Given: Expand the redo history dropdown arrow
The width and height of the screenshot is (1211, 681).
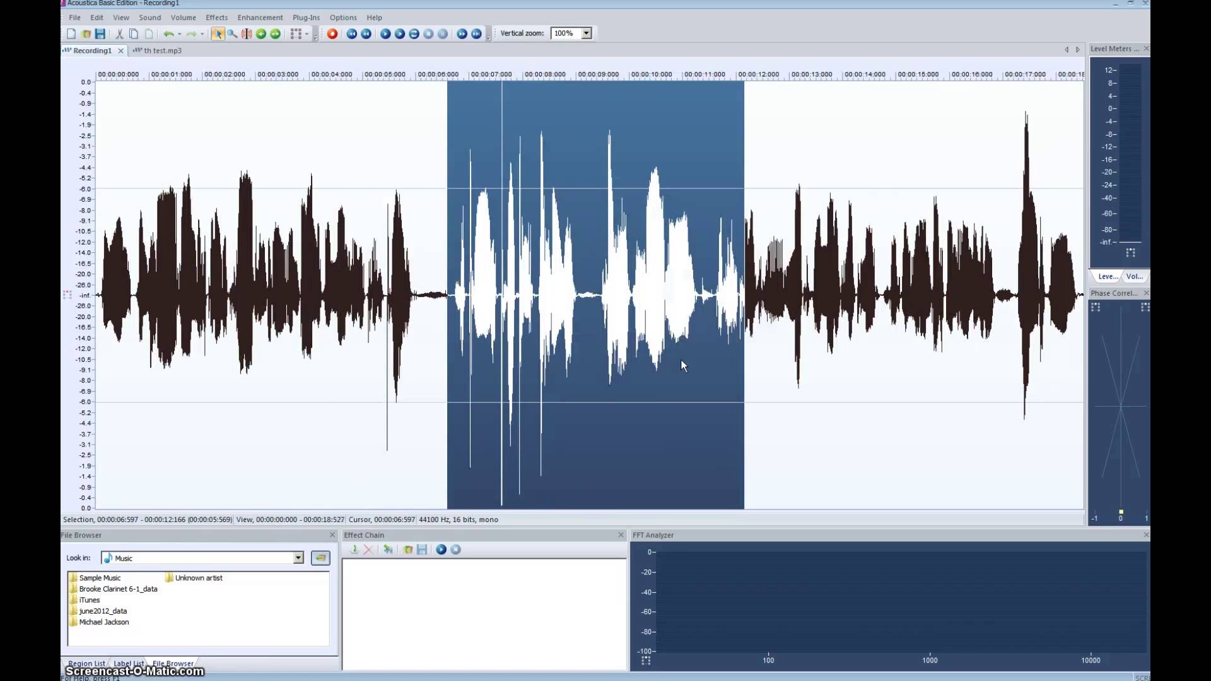Looking at the screenshot, I should [x=202, y=34].
